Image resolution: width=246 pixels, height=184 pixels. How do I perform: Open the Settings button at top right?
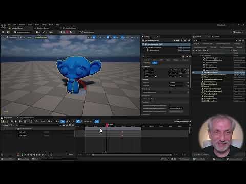click(x=238, y=32)
